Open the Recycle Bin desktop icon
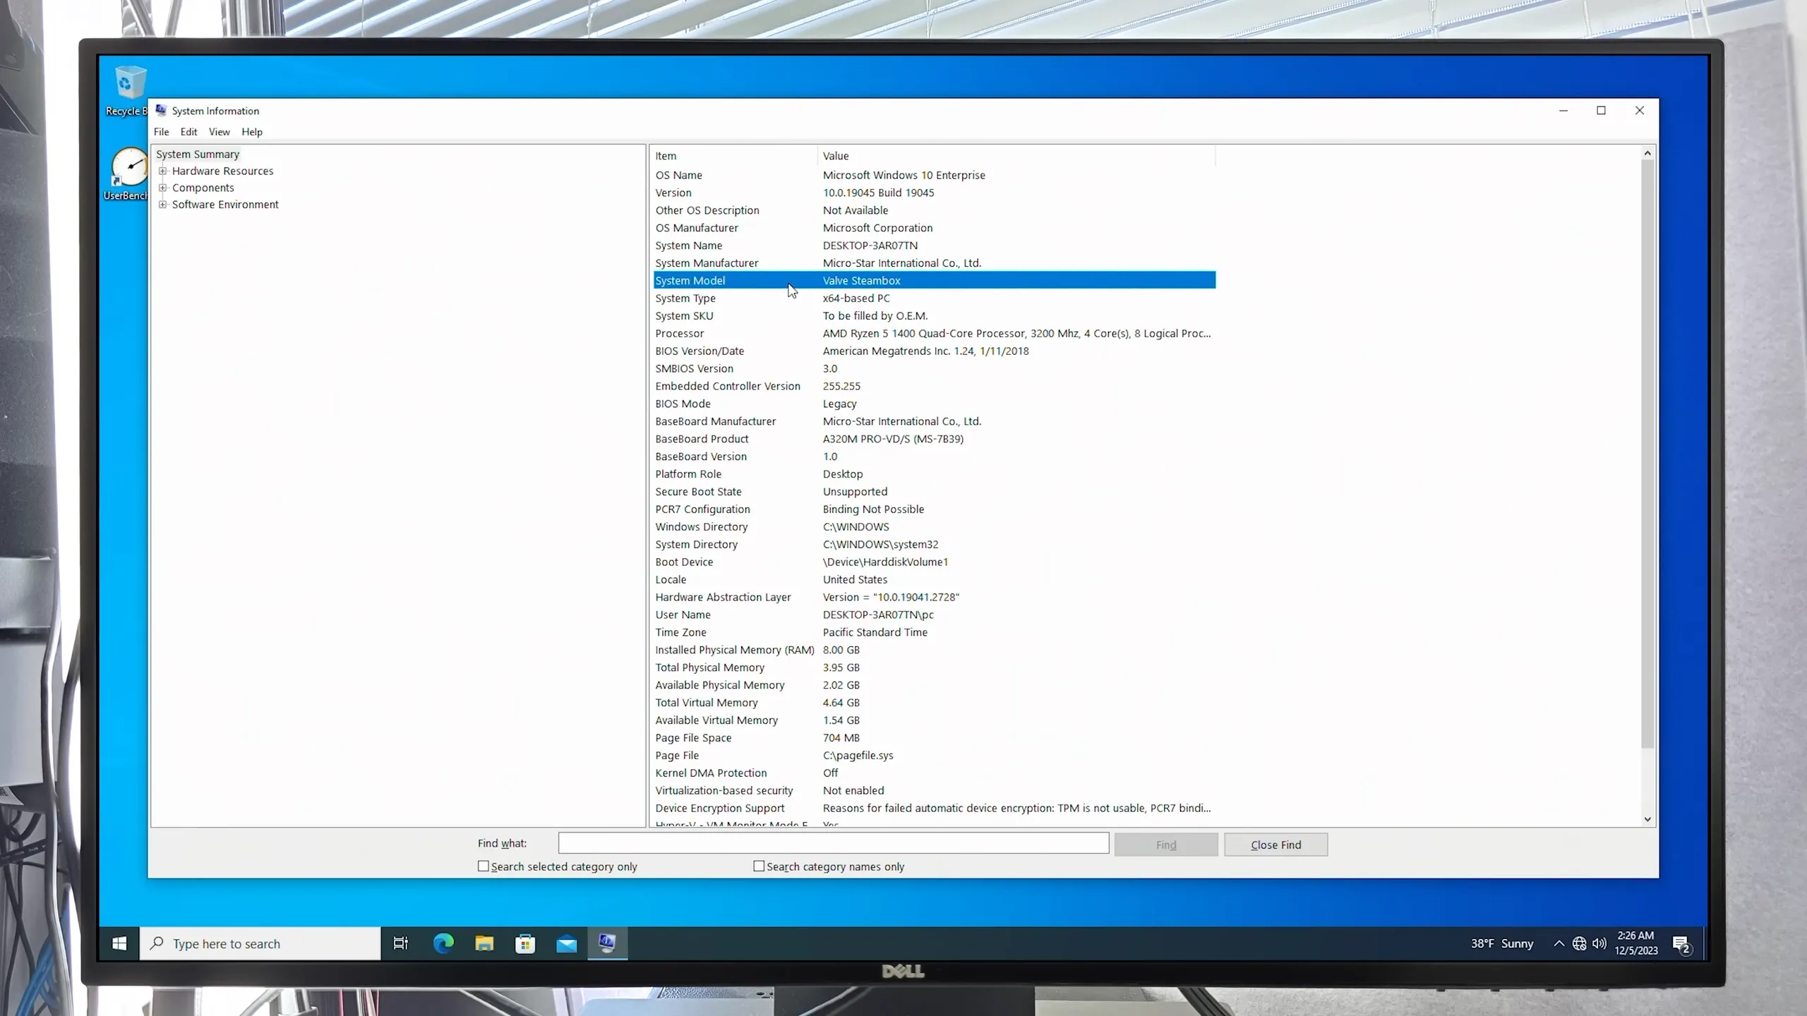Viewport: 1807px width, 1016px height. 128,90
